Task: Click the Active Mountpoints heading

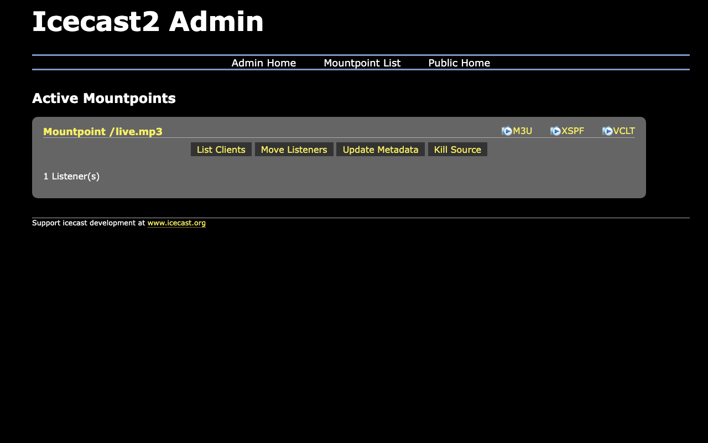Action: point(104,99)
